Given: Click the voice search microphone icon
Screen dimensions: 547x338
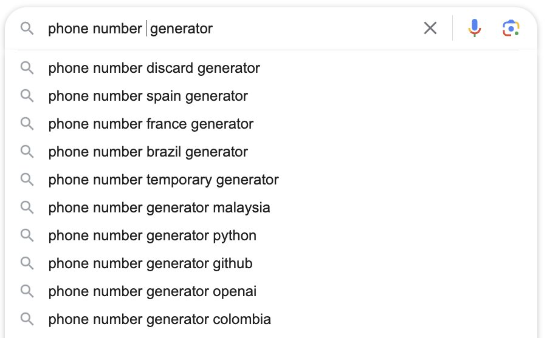Looking at the screenshot, I should click(475, 28).
